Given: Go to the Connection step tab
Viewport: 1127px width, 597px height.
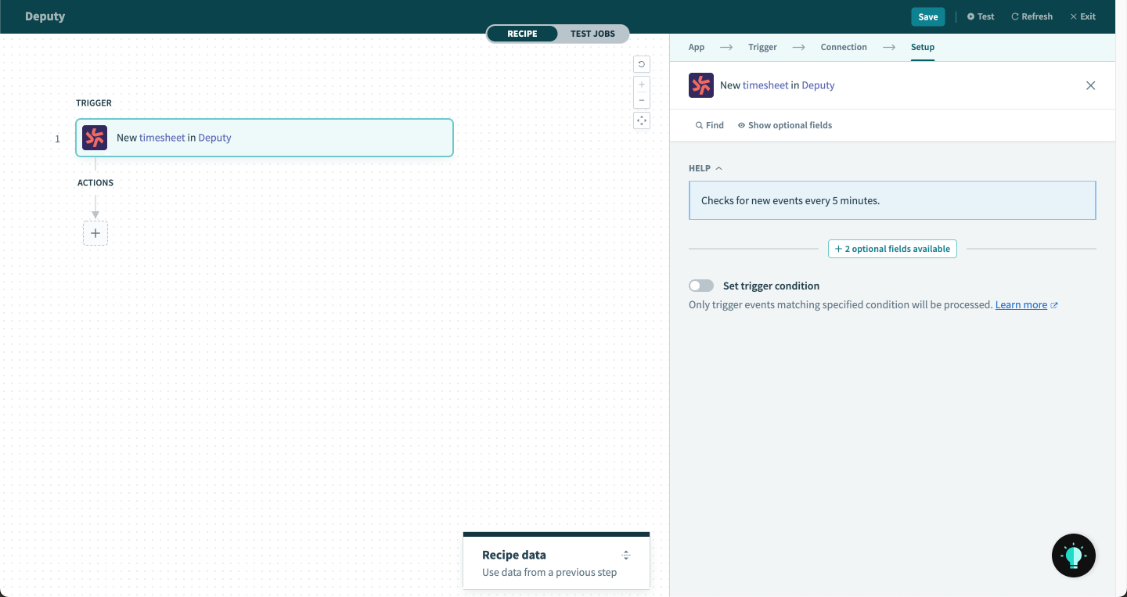Looking at the screenshot, I should pyautogui.click(x=843, y=47).
